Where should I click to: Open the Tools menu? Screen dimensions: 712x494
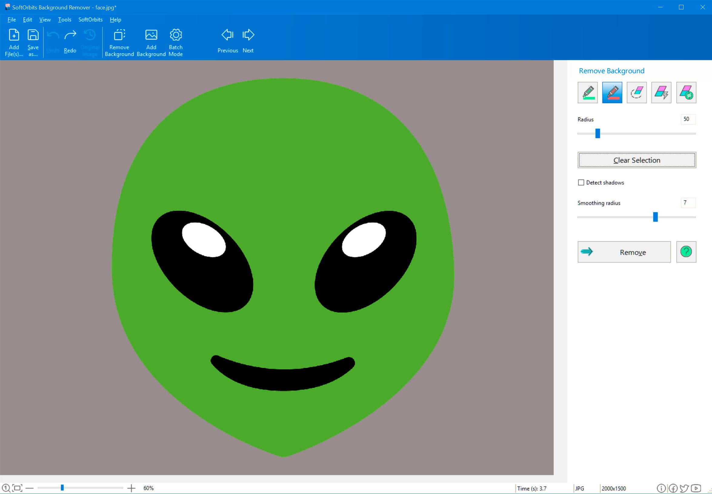coord(65,19)
